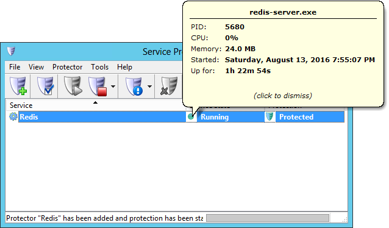Expand the exclamation shield dropdown arrow

click(149, 87)
